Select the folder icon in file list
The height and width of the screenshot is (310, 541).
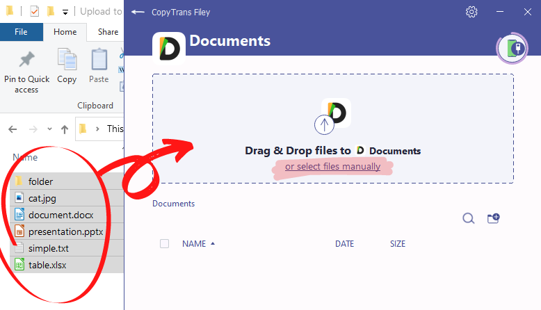19,181
